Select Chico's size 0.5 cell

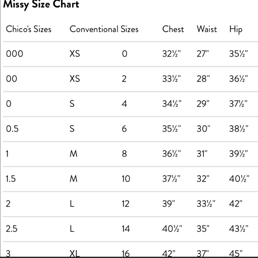click(12, 129)
